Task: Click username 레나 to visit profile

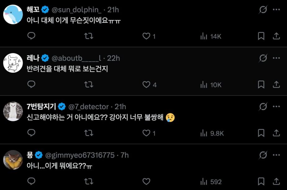Action: [32, 58]
